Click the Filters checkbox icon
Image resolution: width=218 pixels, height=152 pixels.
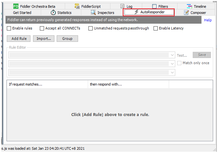tap(154, 6)
